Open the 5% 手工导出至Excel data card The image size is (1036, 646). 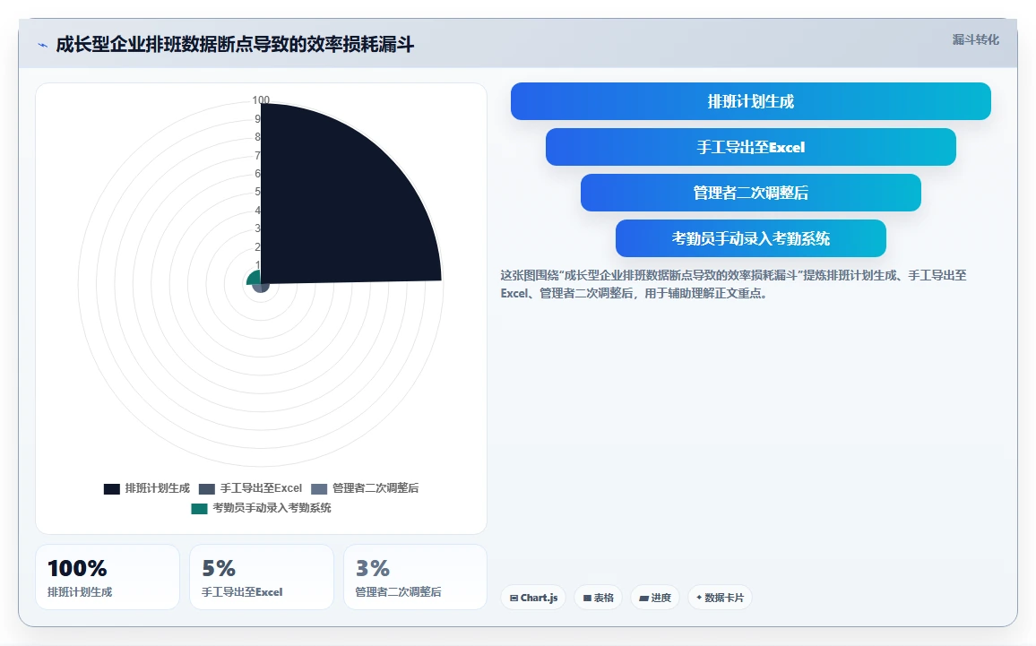pyautogui.click(x=262, y=577)
